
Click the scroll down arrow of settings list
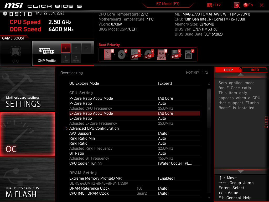[x=209, y=198]
